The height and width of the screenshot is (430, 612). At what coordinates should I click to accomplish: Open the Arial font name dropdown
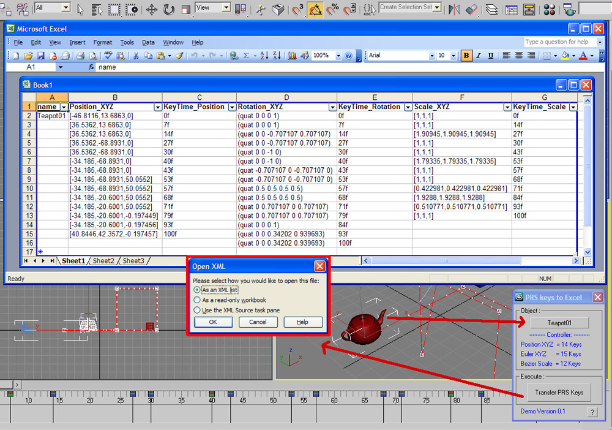431,56
